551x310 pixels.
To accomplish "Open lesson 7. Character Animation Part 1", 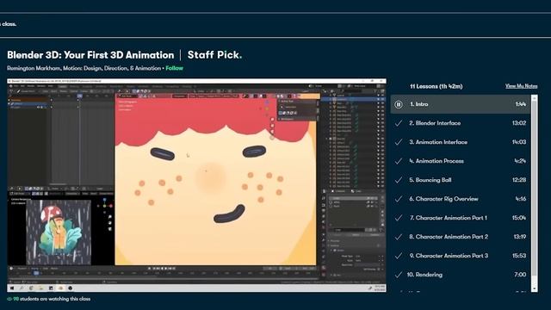I will point(461,218).
